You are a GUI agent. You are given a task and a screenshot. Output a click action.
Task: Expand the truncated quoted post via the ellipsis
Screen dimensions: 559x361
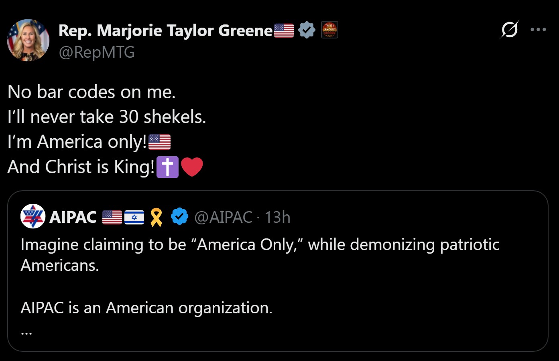26,332
